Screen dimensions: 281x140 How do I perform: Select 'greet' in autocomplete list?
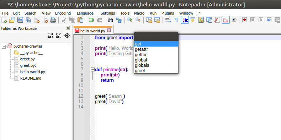click(156, 71)
